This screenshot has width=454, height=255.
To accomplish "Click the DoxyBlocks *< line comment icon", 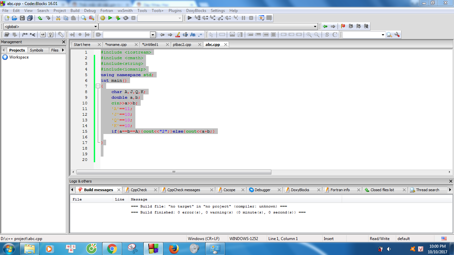I will [x=33, y=35].
